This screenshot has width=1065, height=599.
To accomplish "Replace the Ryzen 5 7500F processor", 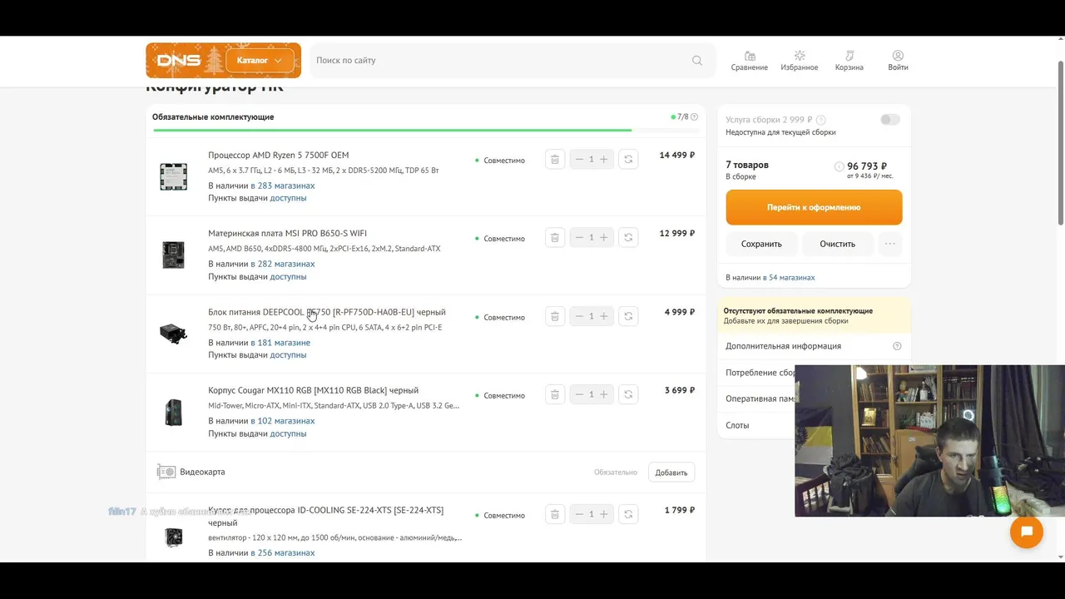I will coord(628,159).
